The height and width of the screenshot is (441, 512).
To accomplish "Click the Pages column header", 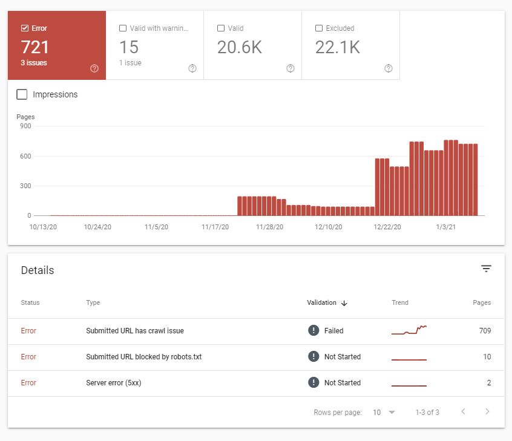I will tap(482, 302).
